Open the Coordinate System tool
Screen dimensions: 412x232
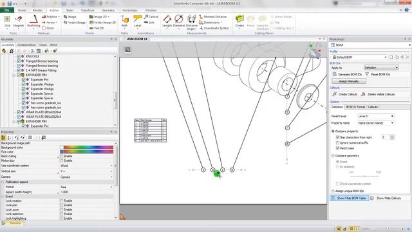(x=215, y=28)
